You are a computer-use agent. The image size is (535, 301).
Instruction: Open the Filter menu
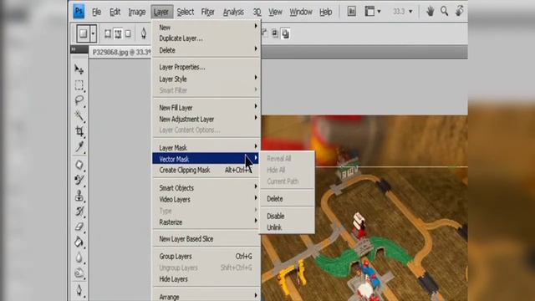[x=208, y=12]
